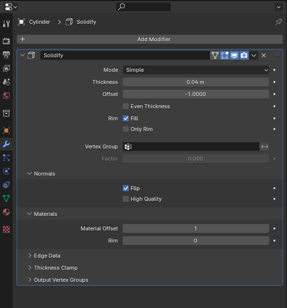Open the World properties tab

[x=6, y=96]
